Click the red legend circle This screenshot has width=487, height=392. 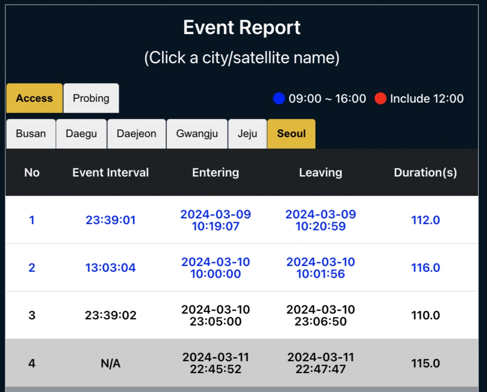pyautogui.click(x=380, y=99)
